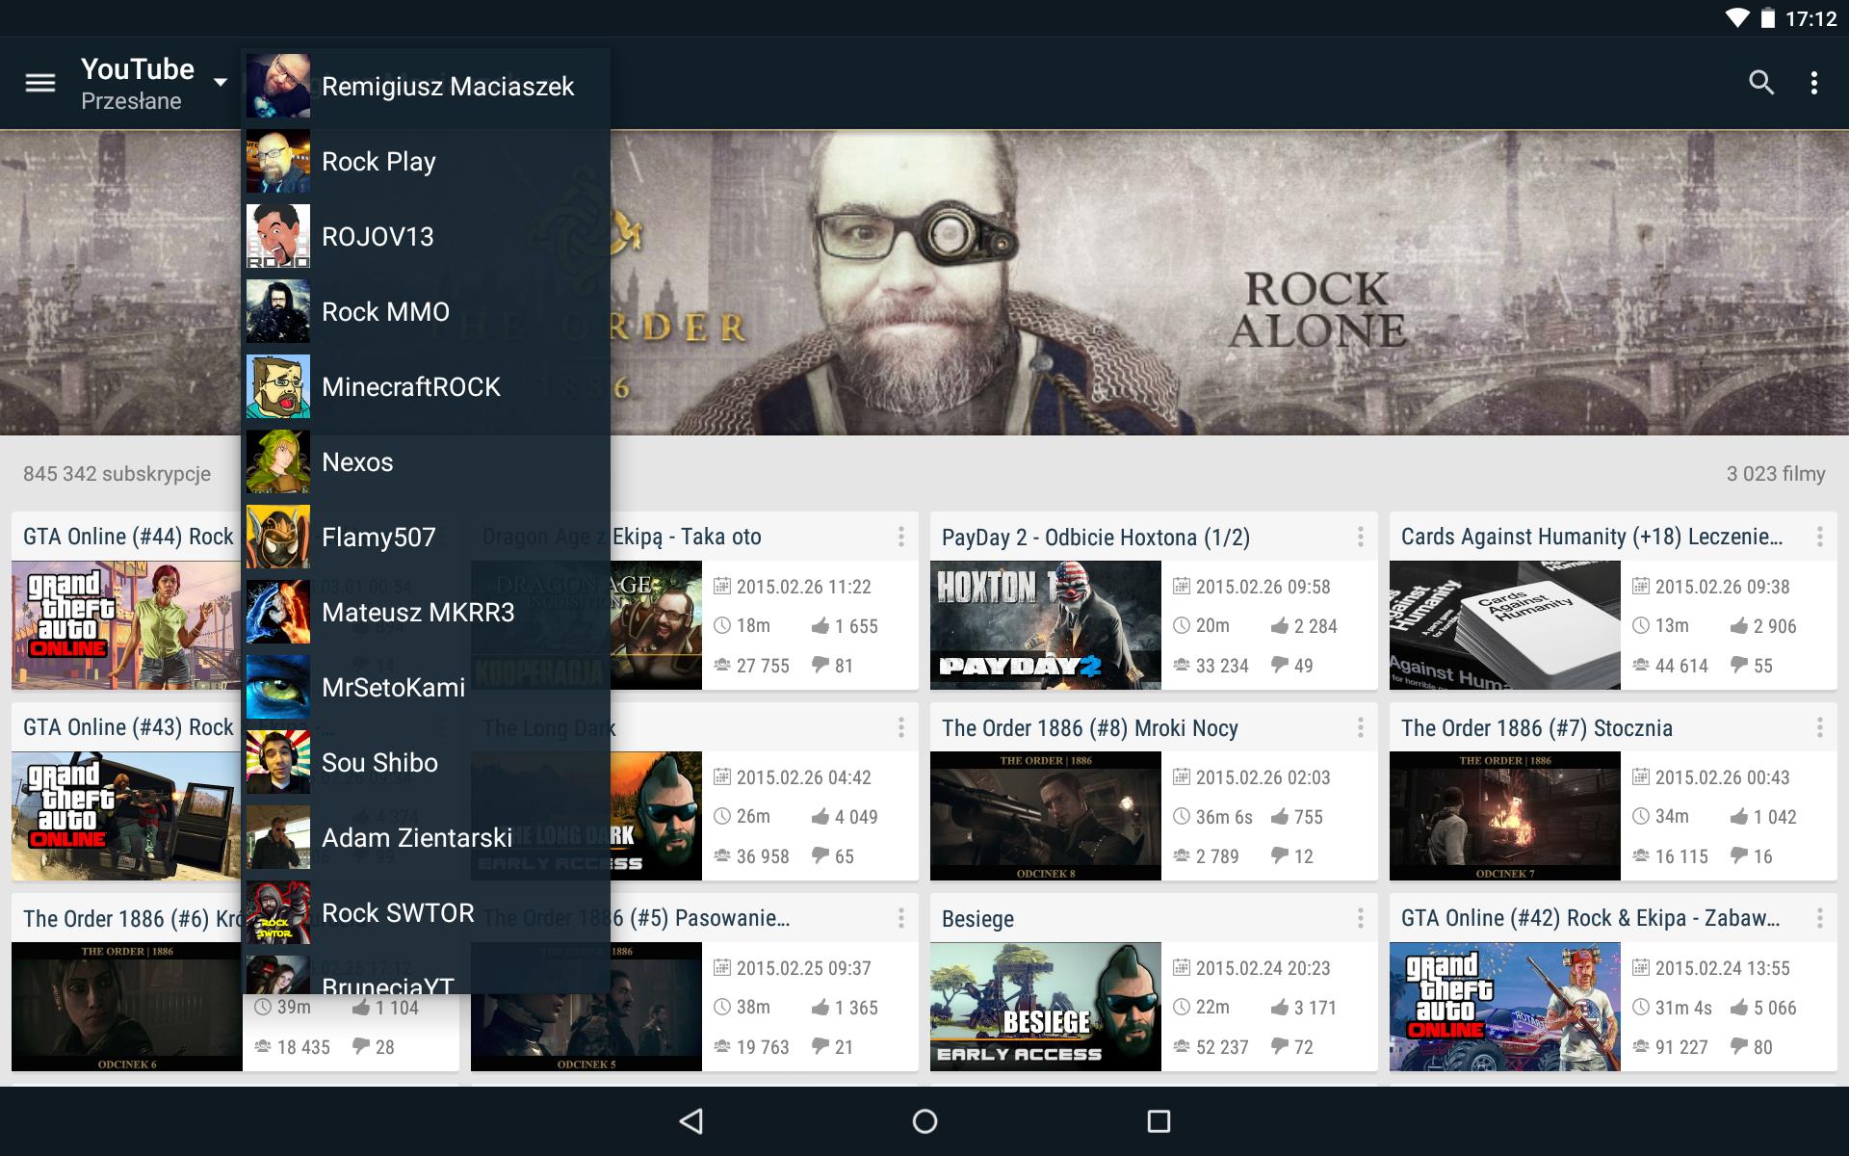Click 3 023 filmy count
Viewport: 1849px width, 1156px height.
coord(1776,474)
